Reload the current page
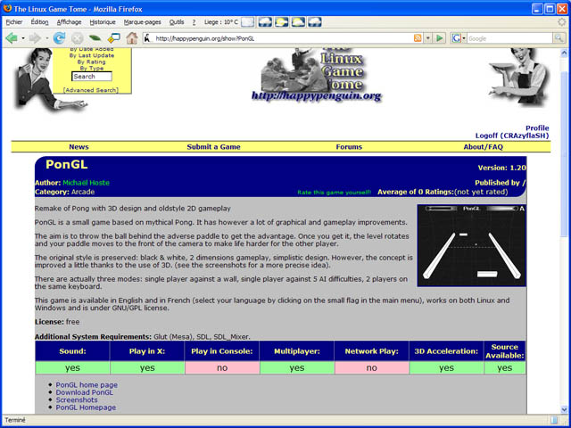 (59, 38)
